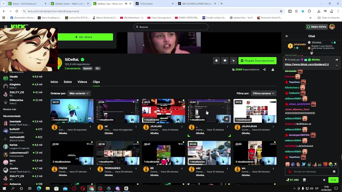Open the 'Filtrar por' Última semana dropdown
The height and width of the screenshot is (192, 342).
pos(263,94)
